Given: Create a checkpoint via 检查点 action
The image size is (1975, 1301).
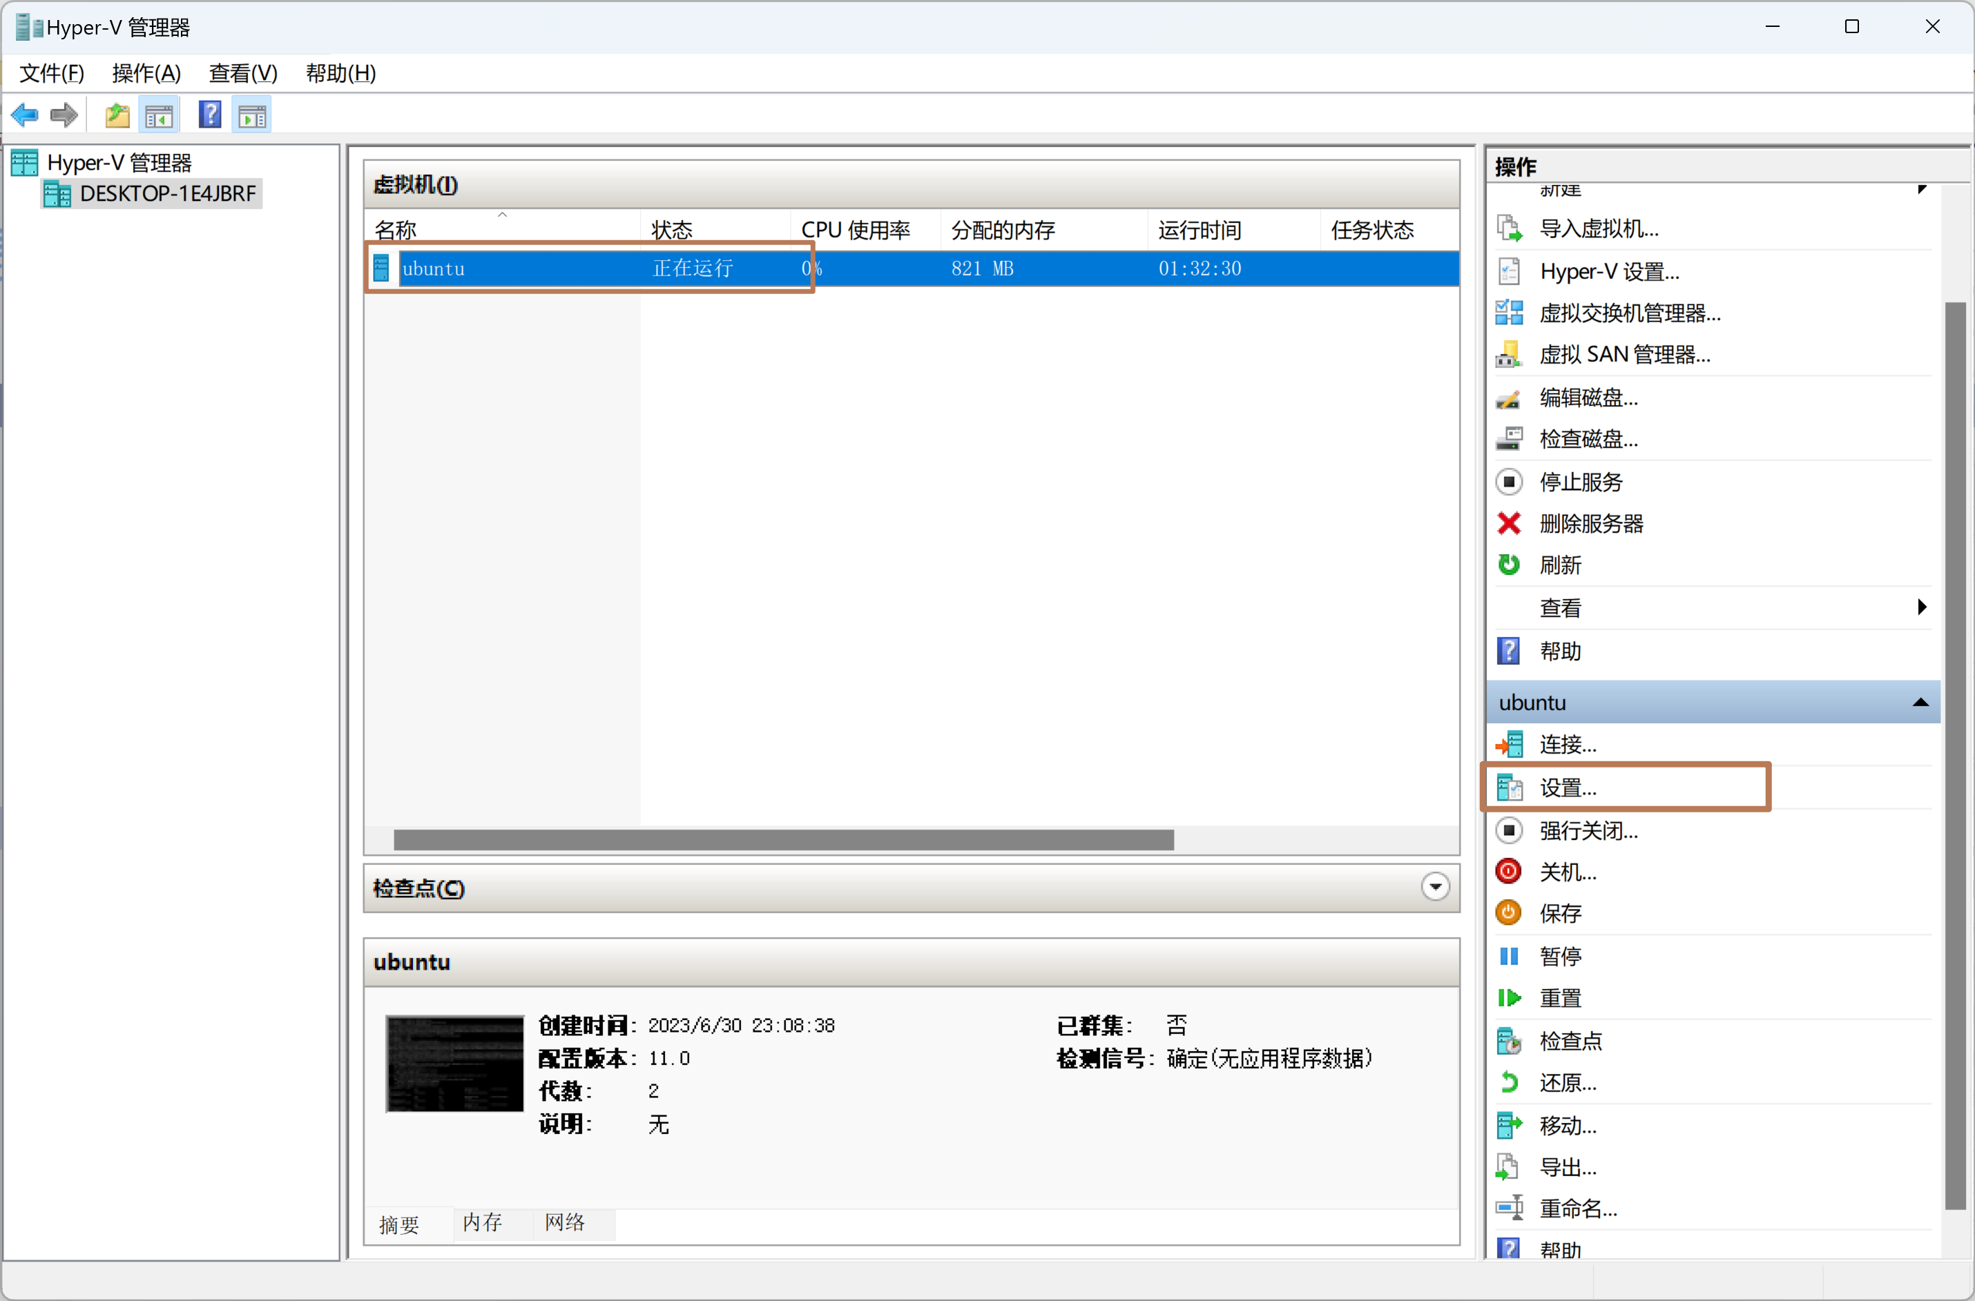Looking at the screenshot, I should [x=1569, y=1041].
